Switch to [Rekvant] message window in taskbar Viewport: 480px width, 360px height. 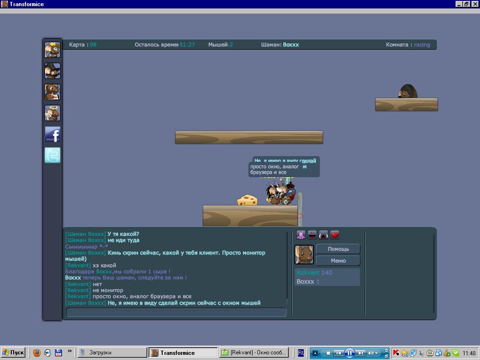(x=254, y=352)
